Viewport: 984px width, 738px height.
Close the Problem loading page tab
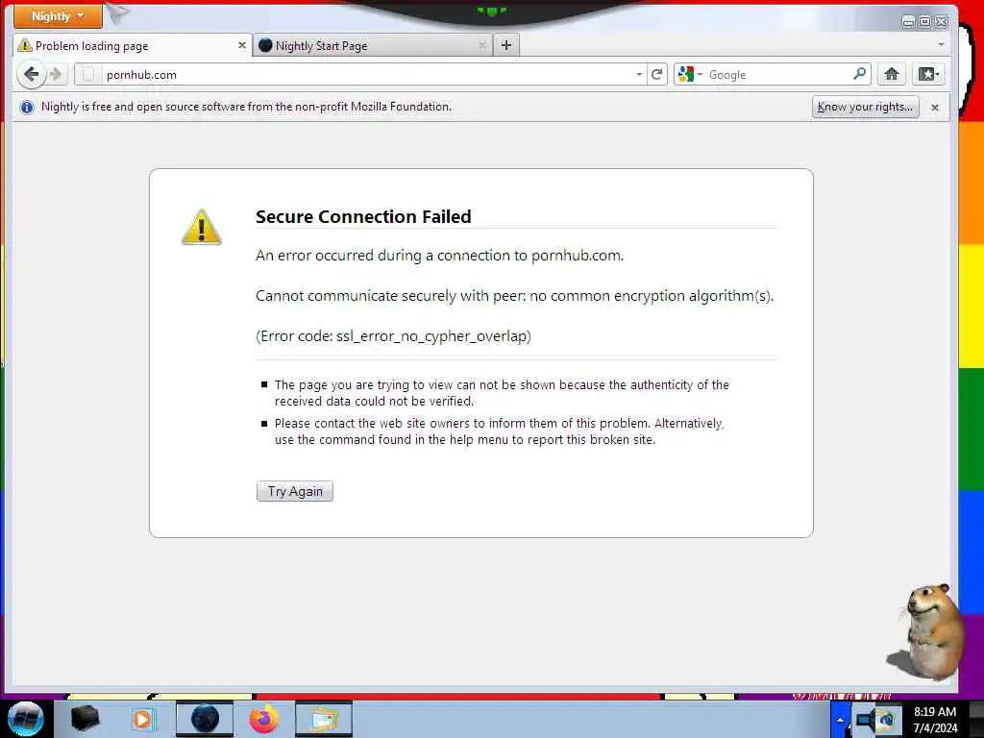(241, 45)
